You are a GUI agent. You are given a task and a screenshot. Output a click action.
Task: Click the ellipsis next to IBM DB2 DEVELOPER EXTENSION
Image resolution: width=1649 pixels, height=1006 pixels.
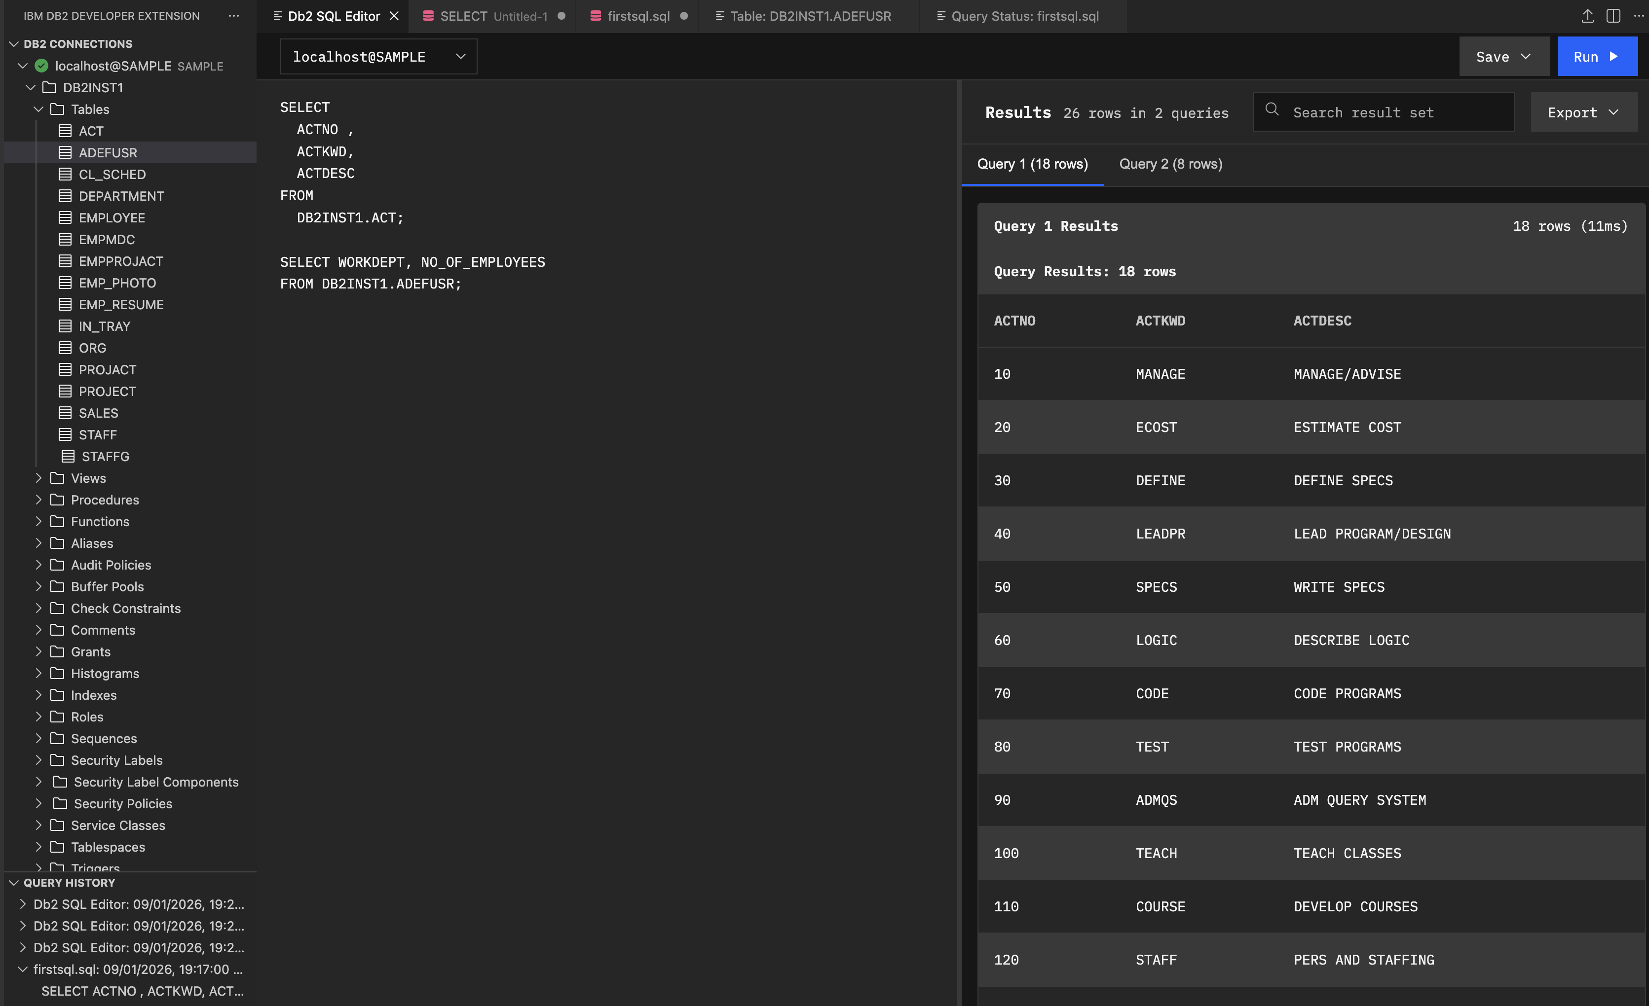233,15
